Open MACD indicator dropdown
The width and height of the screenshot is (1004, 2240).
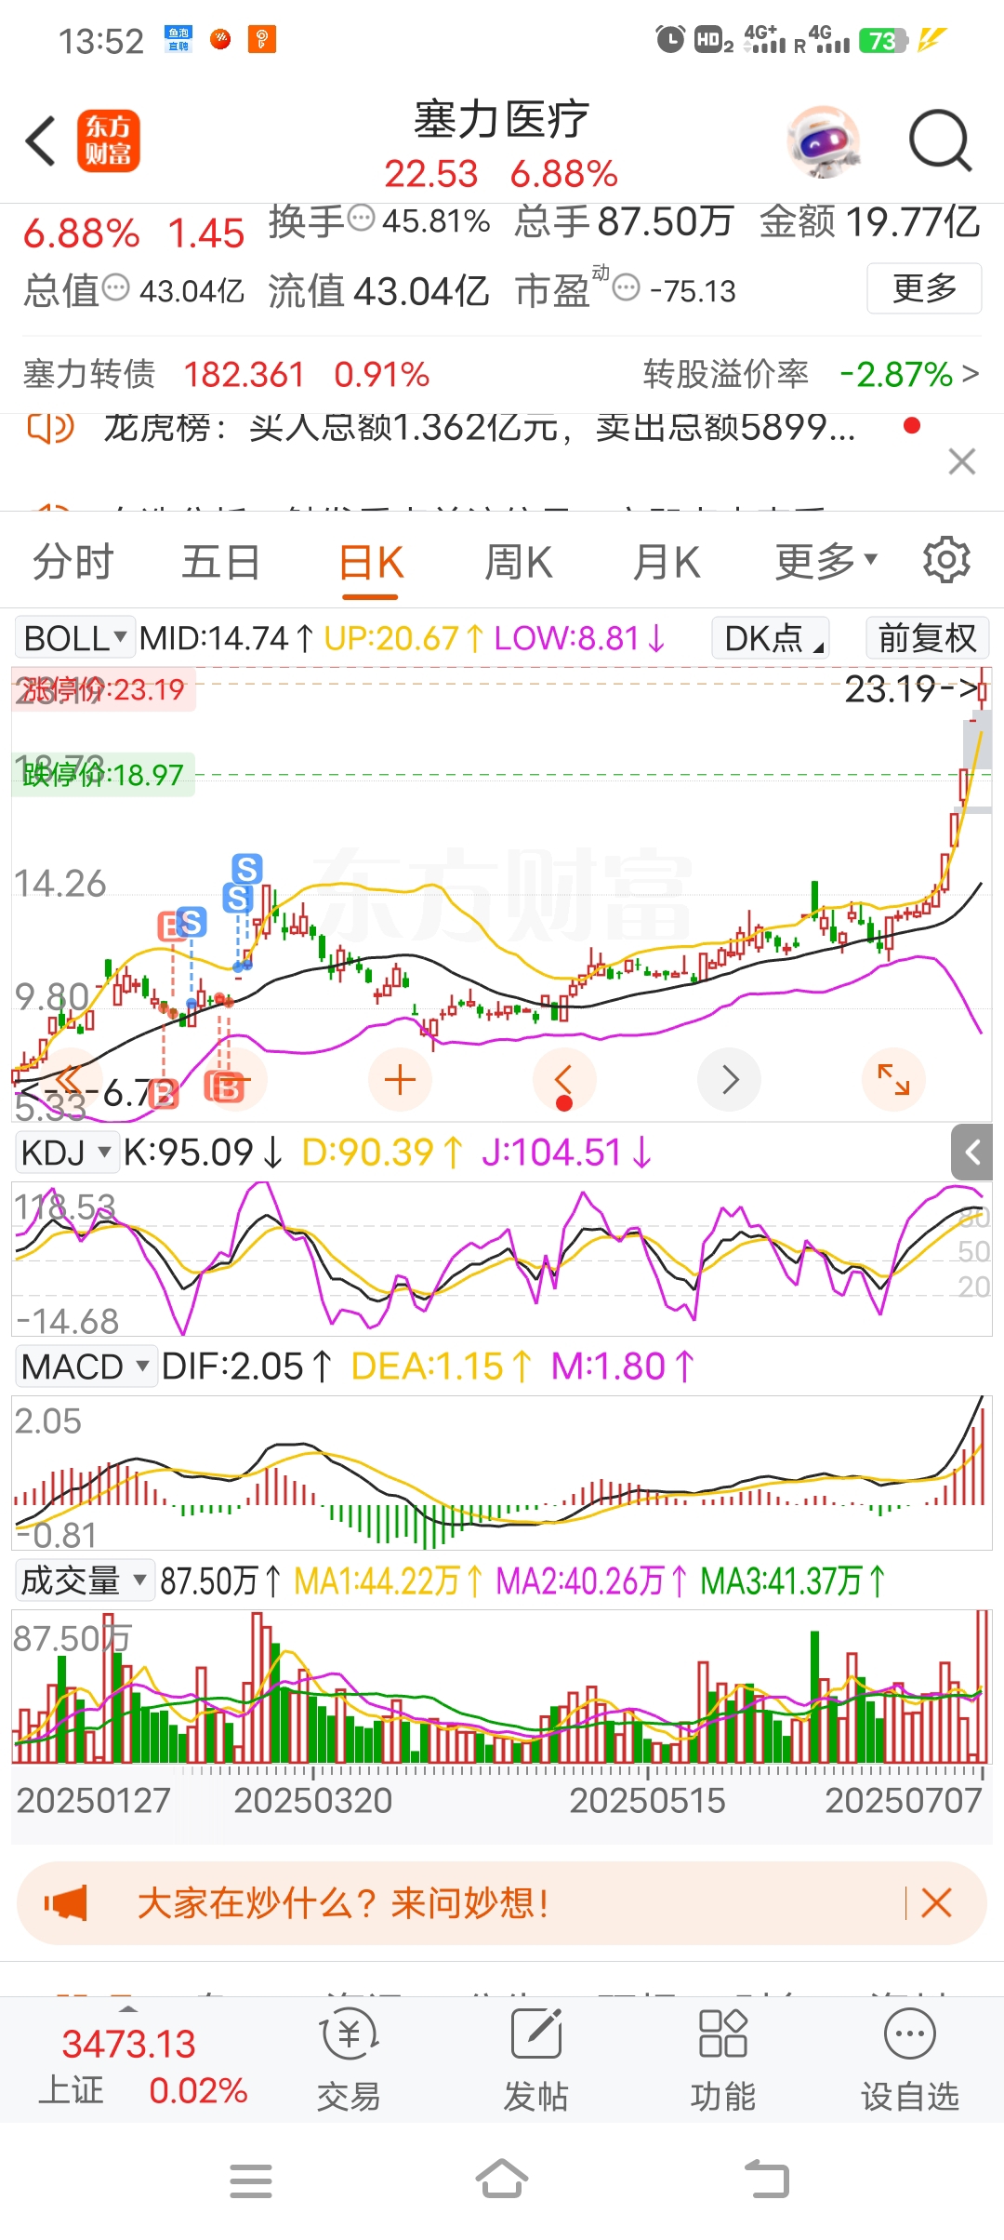pyautogui.click(x=86, y=1367)
